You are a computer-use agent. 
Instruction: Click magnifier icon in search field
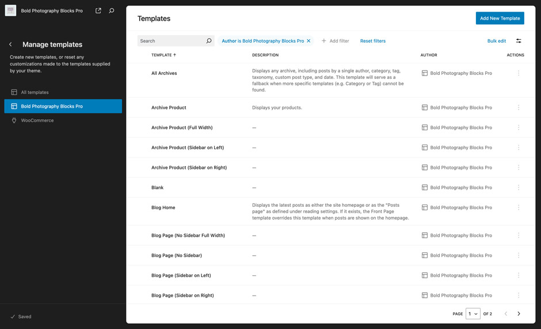tap(209, 41)
